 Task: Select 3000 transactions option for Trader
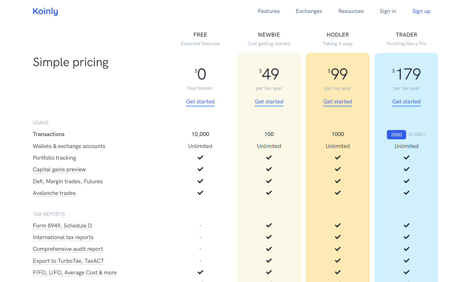[x=396, y=135]
